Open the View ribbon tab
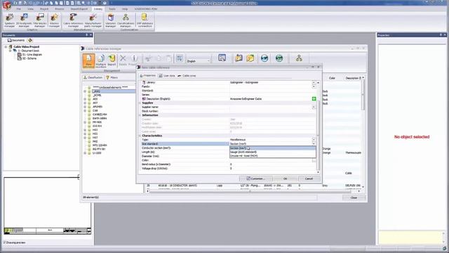Viewport: 449px width, 253px height. tap(30, 9)
